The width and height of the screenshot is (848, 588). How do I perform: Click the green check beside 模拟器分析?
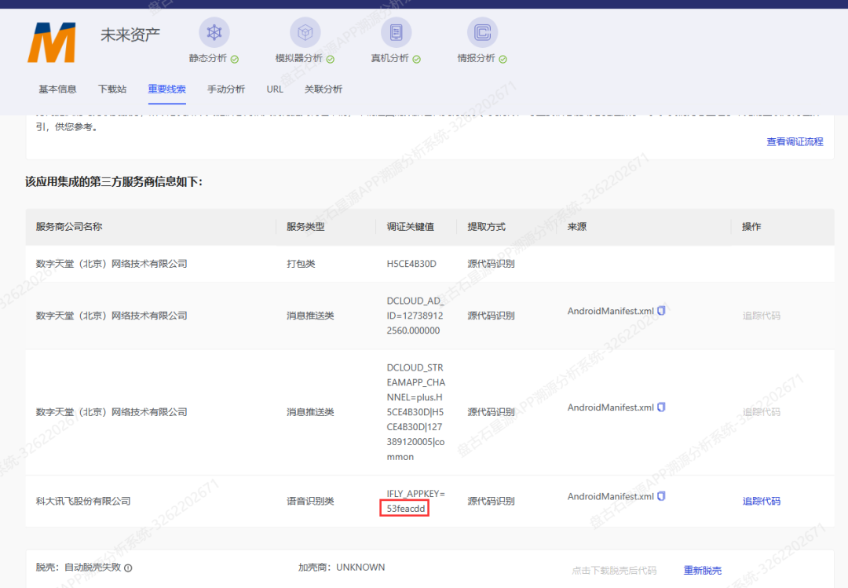point(331,59)
